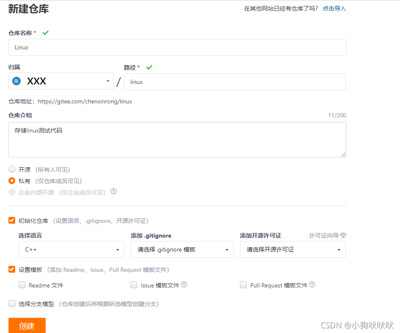Click the 路径 input containing linux
The height and width of the screenshot is (333, 400).
[x=235, y=82]
